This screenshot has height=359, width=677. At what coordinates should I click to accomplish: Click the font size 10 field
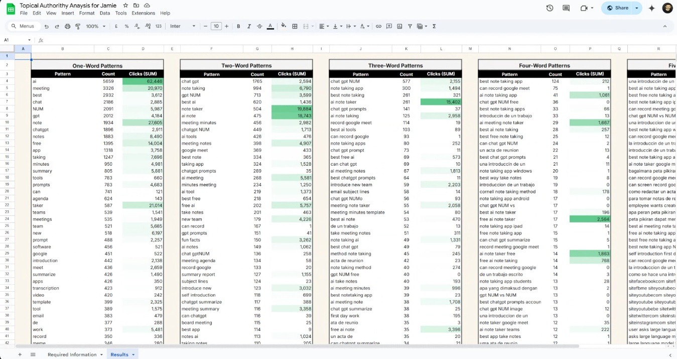[216, 26]
